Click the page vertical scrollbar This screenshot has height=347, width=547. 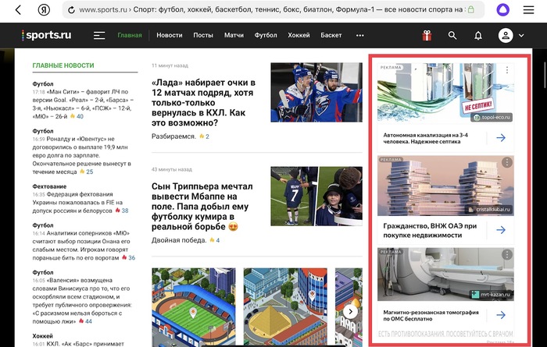tap(545, 75)
